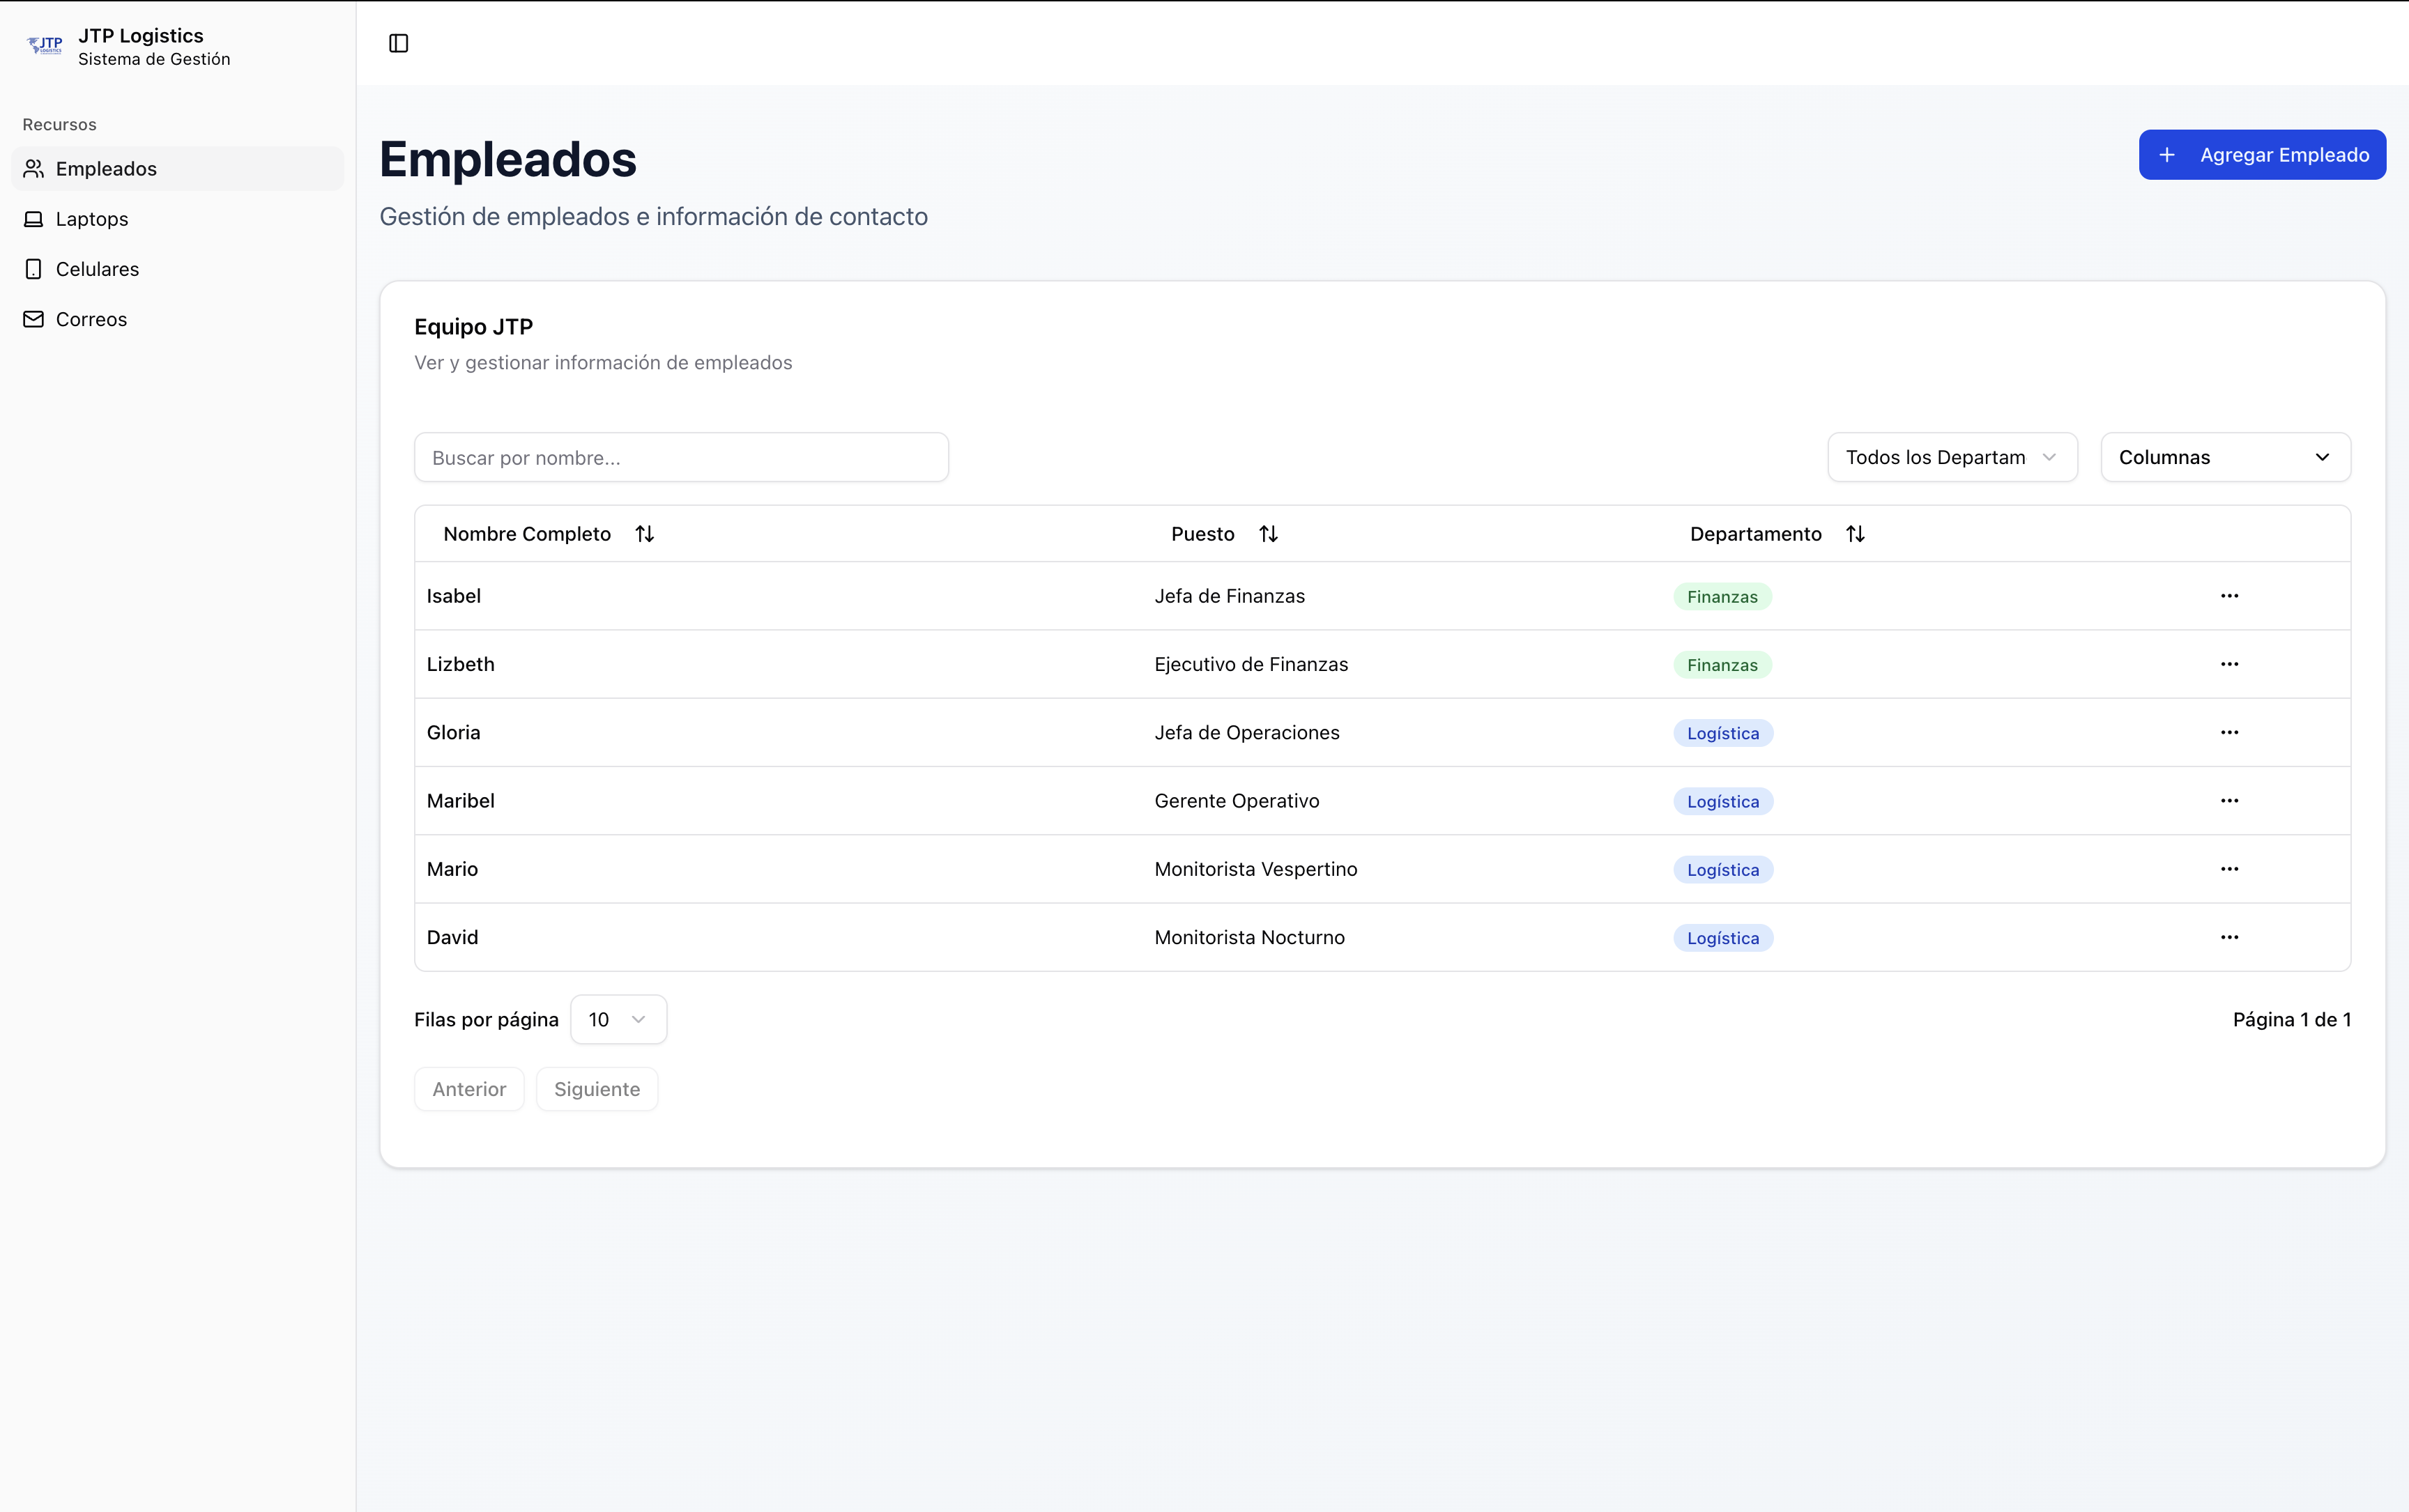Change rows per page dropdown

coord(618,1019)
